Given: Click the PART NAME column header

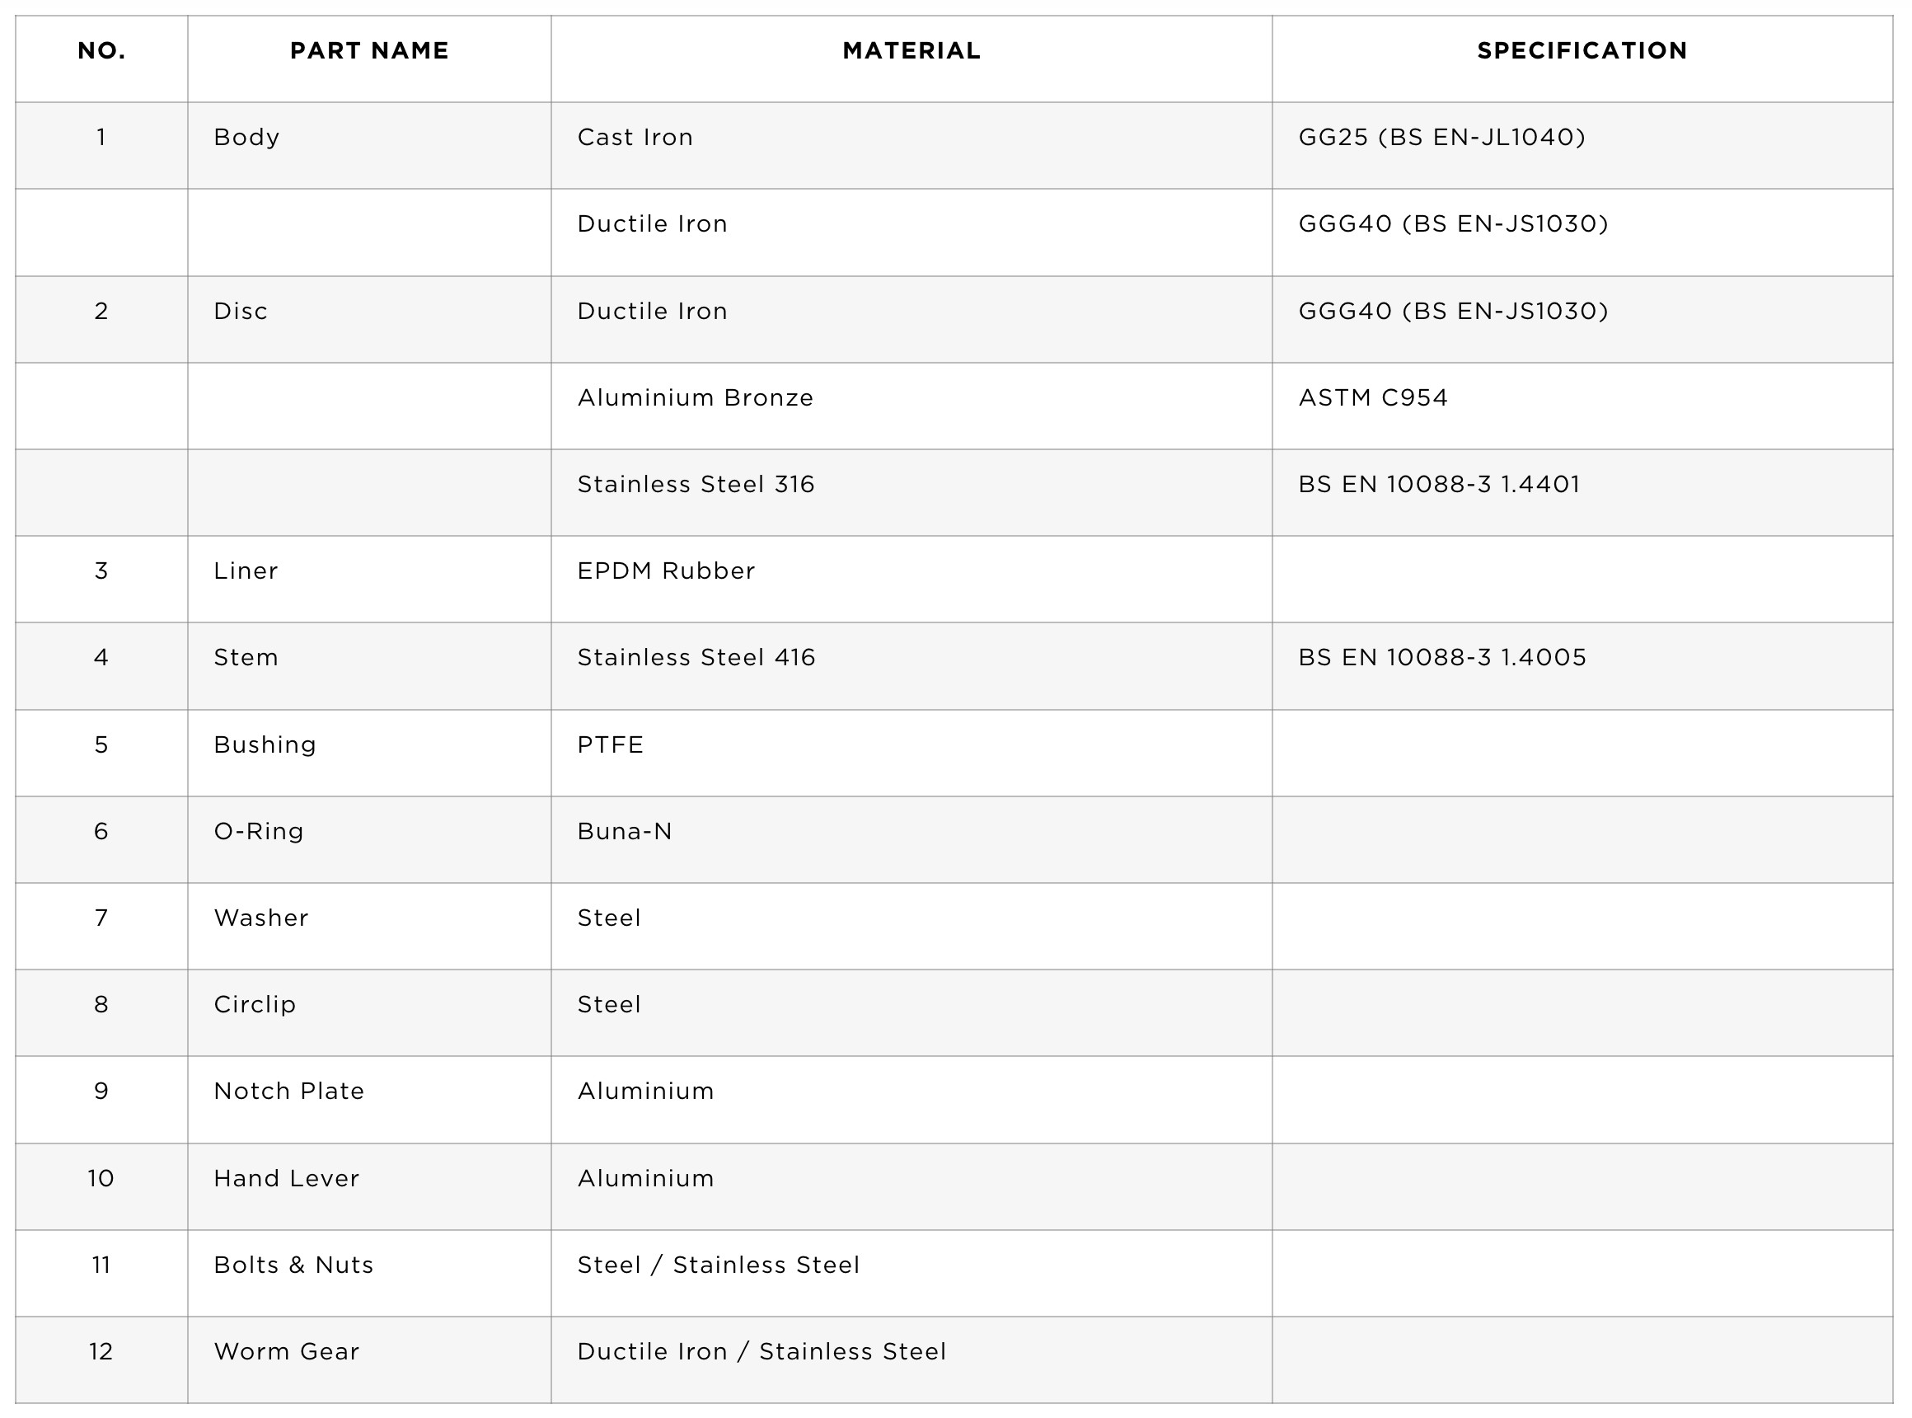Looking at the screenshot, I should pyautogui.click(x=369, y=59).
